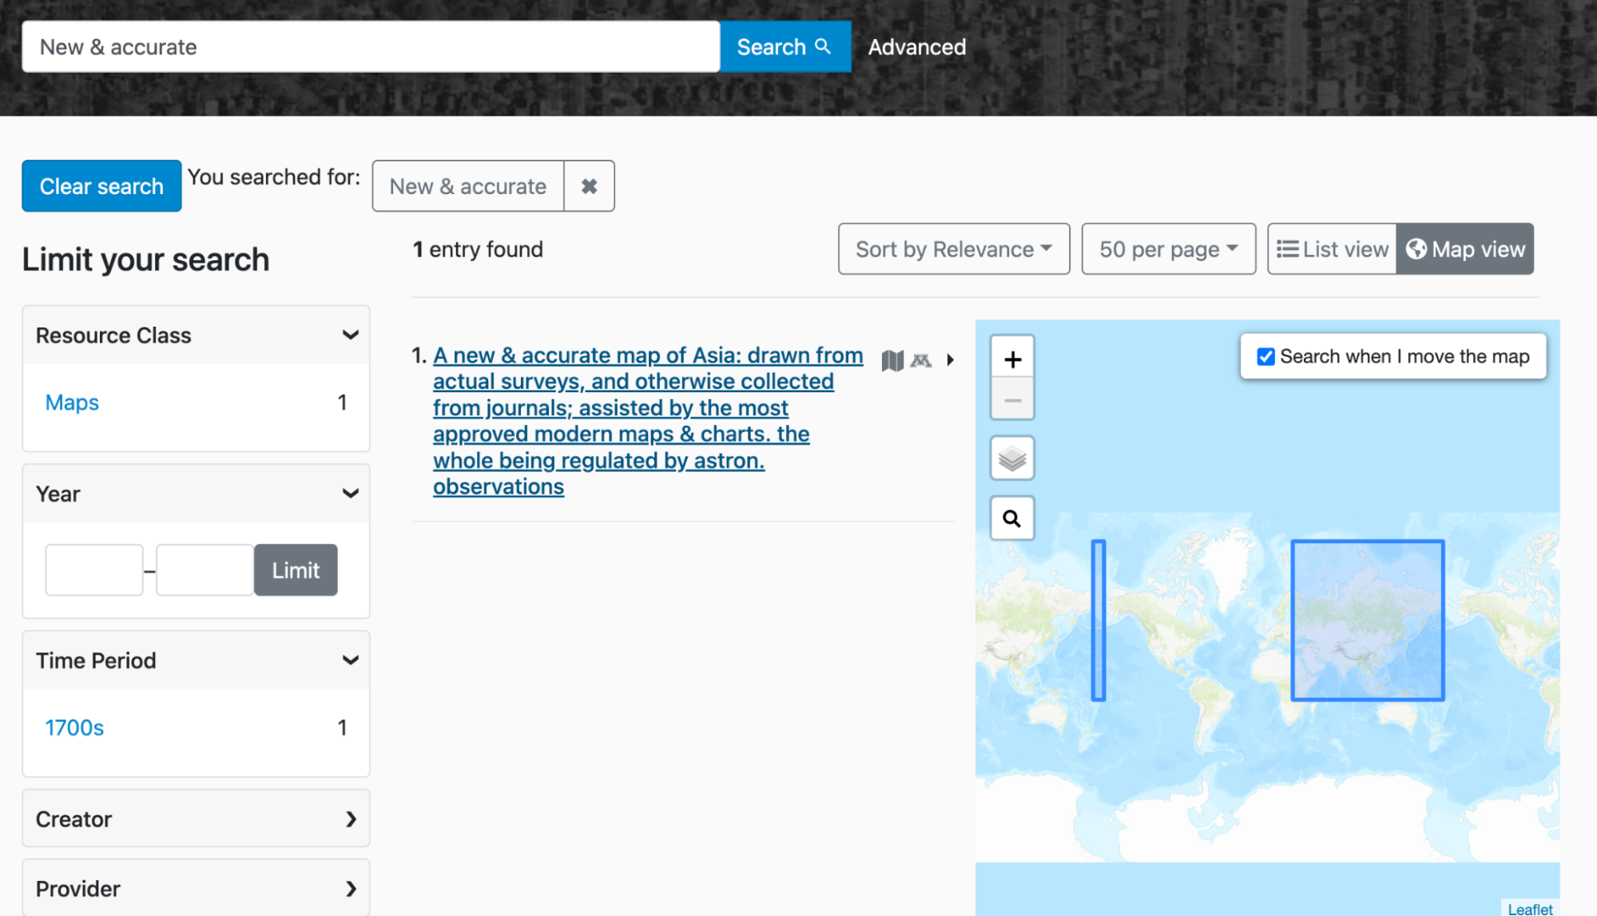1597x916 pixels.
Task: Click the Year range start field
Action: coord(94,570)
